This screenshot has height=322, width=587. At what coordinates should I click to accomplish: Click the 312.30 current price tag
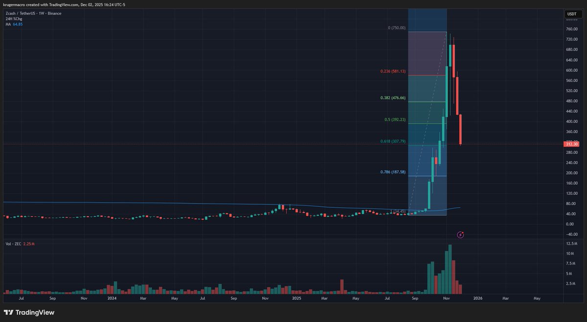571,144
